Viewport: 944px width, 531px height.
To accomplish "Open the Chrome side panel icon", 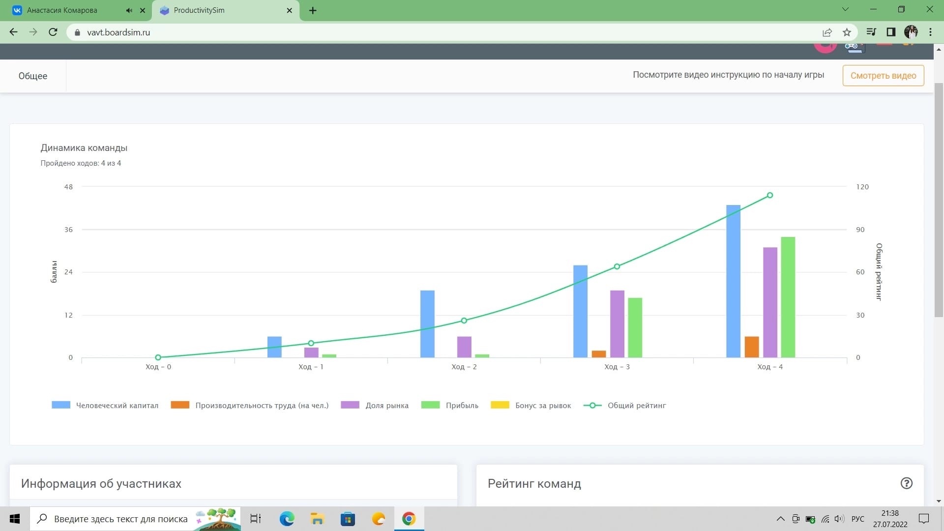I will (x=891, y=32).
